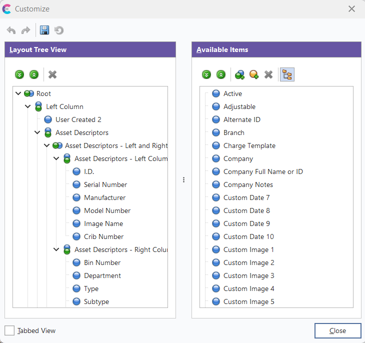Click the Save layout floppy disk icon
Viewport: 365px width, 343px height.
[44, 30]
